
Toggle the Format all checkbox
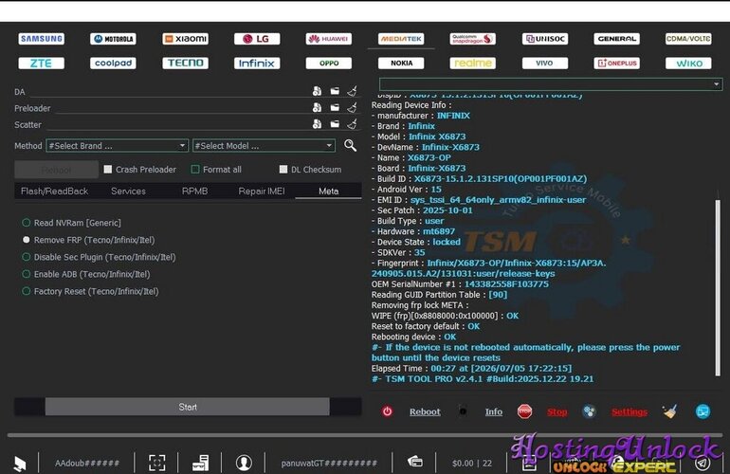pos(195,170)
